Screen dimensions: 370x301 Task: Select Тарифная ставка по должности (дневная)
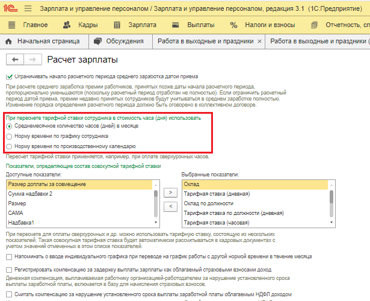point(255,213)
